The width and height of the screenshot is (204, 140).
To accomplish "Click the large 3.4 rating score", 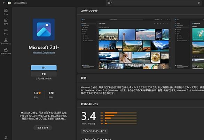I will pos(89,116).
